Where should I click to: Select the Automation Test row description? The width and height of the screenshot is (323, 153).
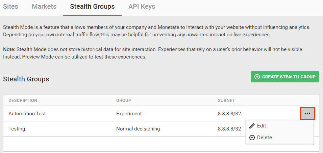point(27,114)
